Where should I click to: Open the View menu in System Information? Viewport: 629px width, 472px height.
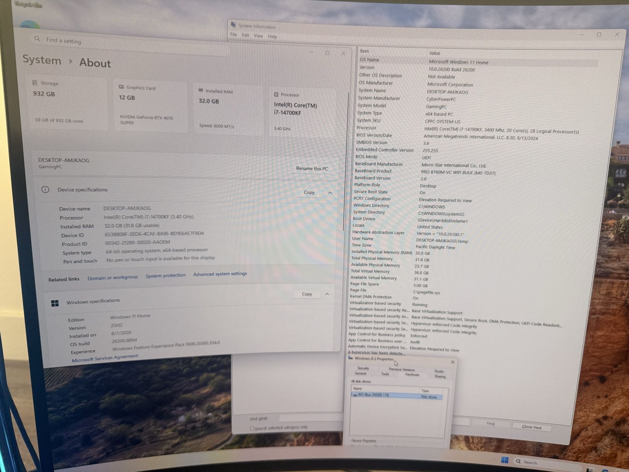click(x=258, y=36)
